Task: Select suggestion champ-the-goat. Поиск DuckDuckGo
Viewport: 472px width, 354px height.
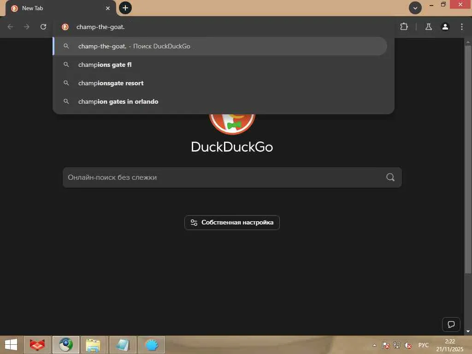Action: (220, 46)
